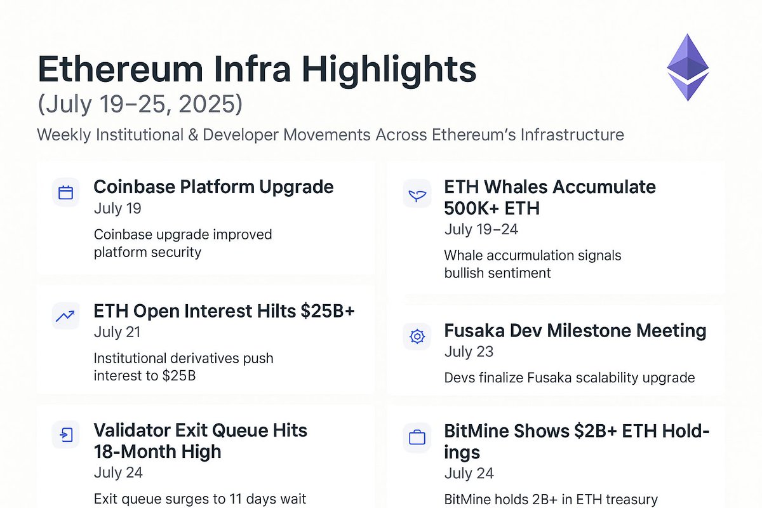Viewport: 762px width, 508px height.
Task: Select the Validator Exit Queue 18-Month High title
Action: [x=200, y=441]
